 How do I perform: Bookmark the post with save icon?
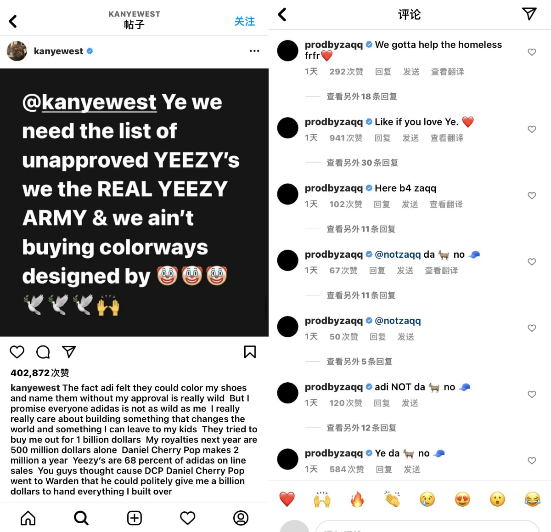coord(250,352)
